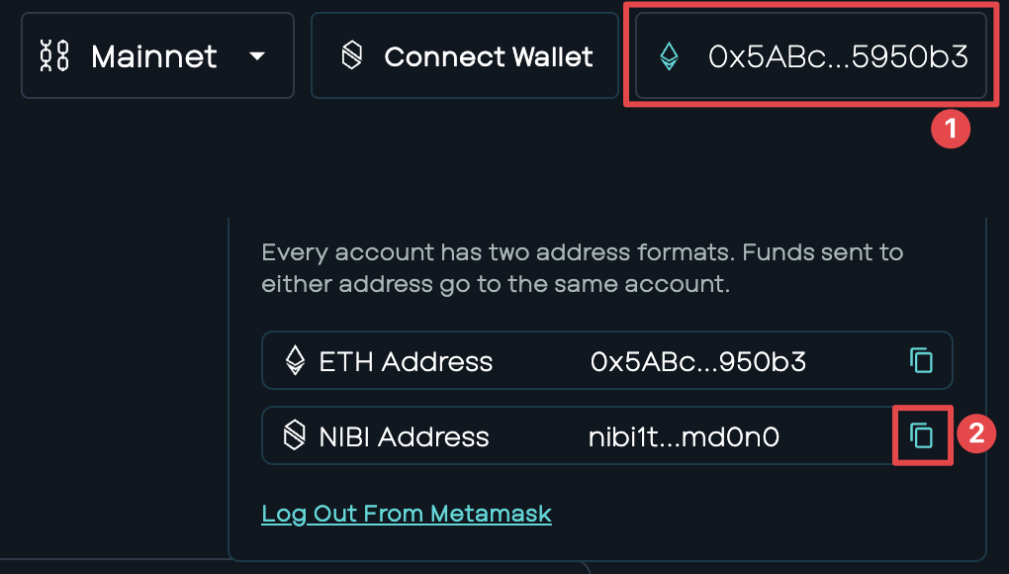Screen dimensions: 1009x574
Task: Select the NIBI Address label
Action: point(405,437)
